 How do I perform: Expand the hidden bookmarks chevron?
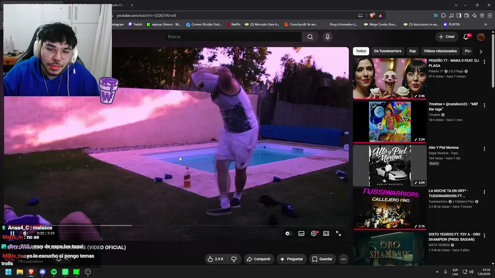click(486, 24)
